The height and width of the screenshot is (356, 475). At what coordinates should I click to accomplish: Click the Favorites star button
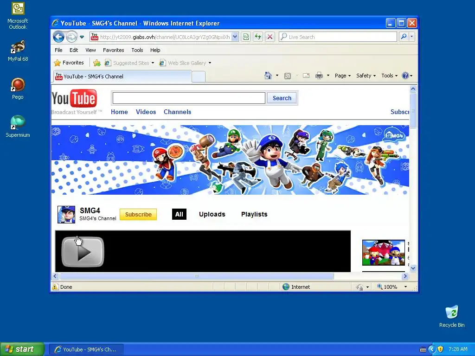(x=69, y=63)
